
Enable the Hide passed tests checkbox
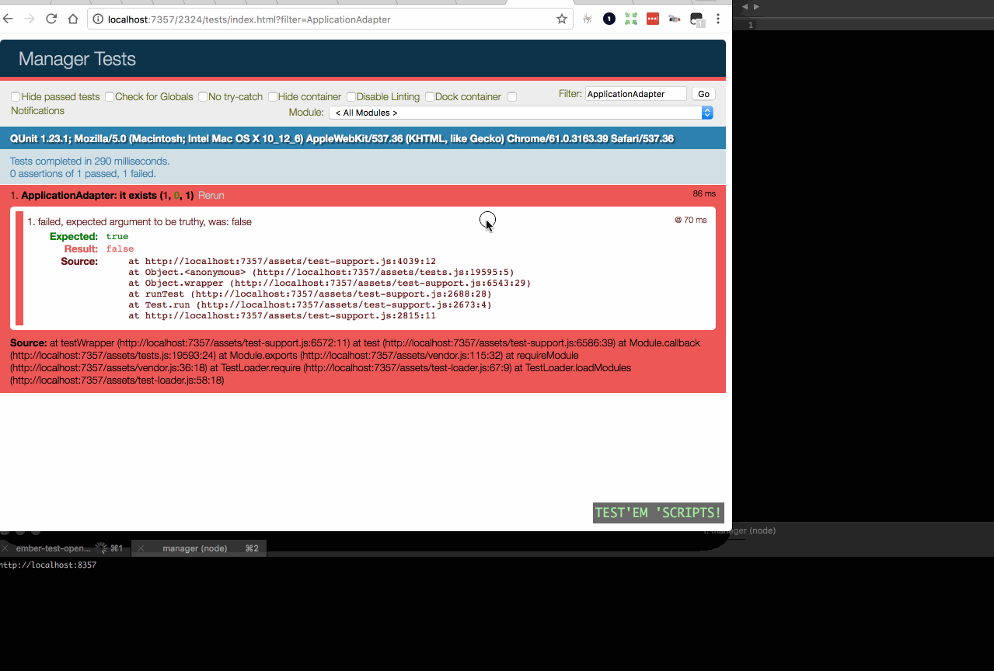(x=15, y=96)
